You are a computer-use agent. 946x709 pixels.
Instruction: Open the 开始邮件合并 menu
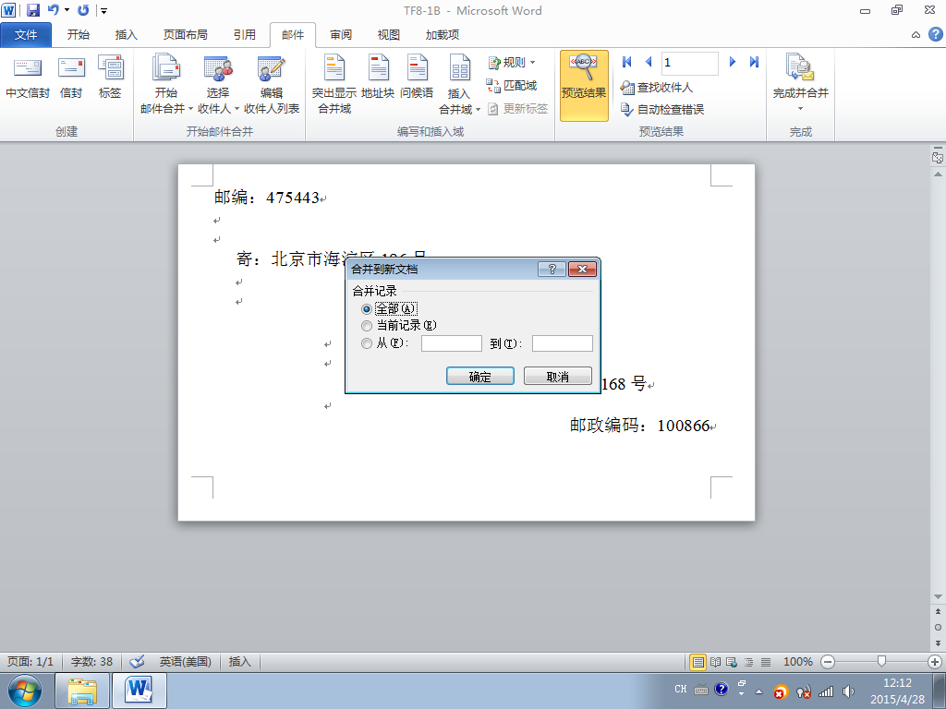coord(166,84)
